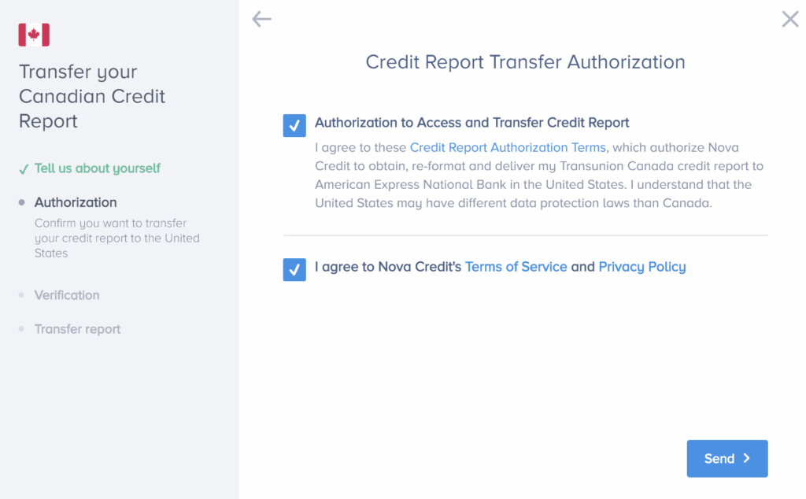
Task: Click the back arrow at the top
Action: tap(261, 19)
